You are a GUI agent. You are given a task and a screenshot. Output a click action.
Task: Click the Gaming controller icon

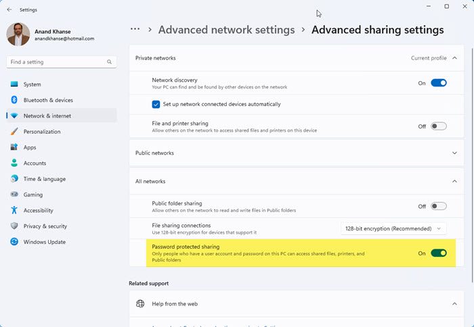(x=14, y=195)
